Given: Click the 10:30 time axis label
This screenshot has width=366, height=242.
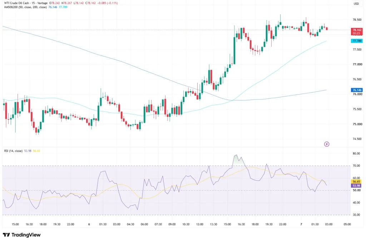Looking at the screenshot, I should pyautogui.click(x=186, y=224).
